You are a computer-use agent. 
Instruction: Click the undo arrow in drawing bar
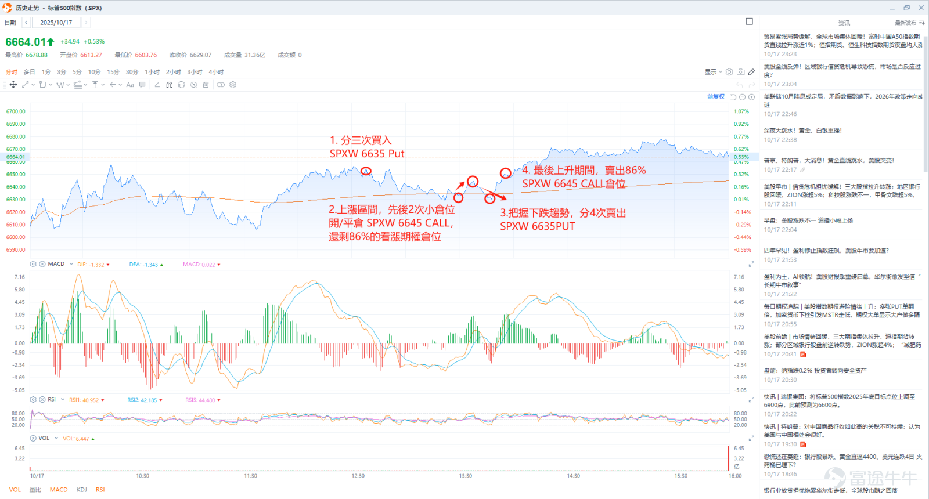pyautogui.click(x=740, y=85)
